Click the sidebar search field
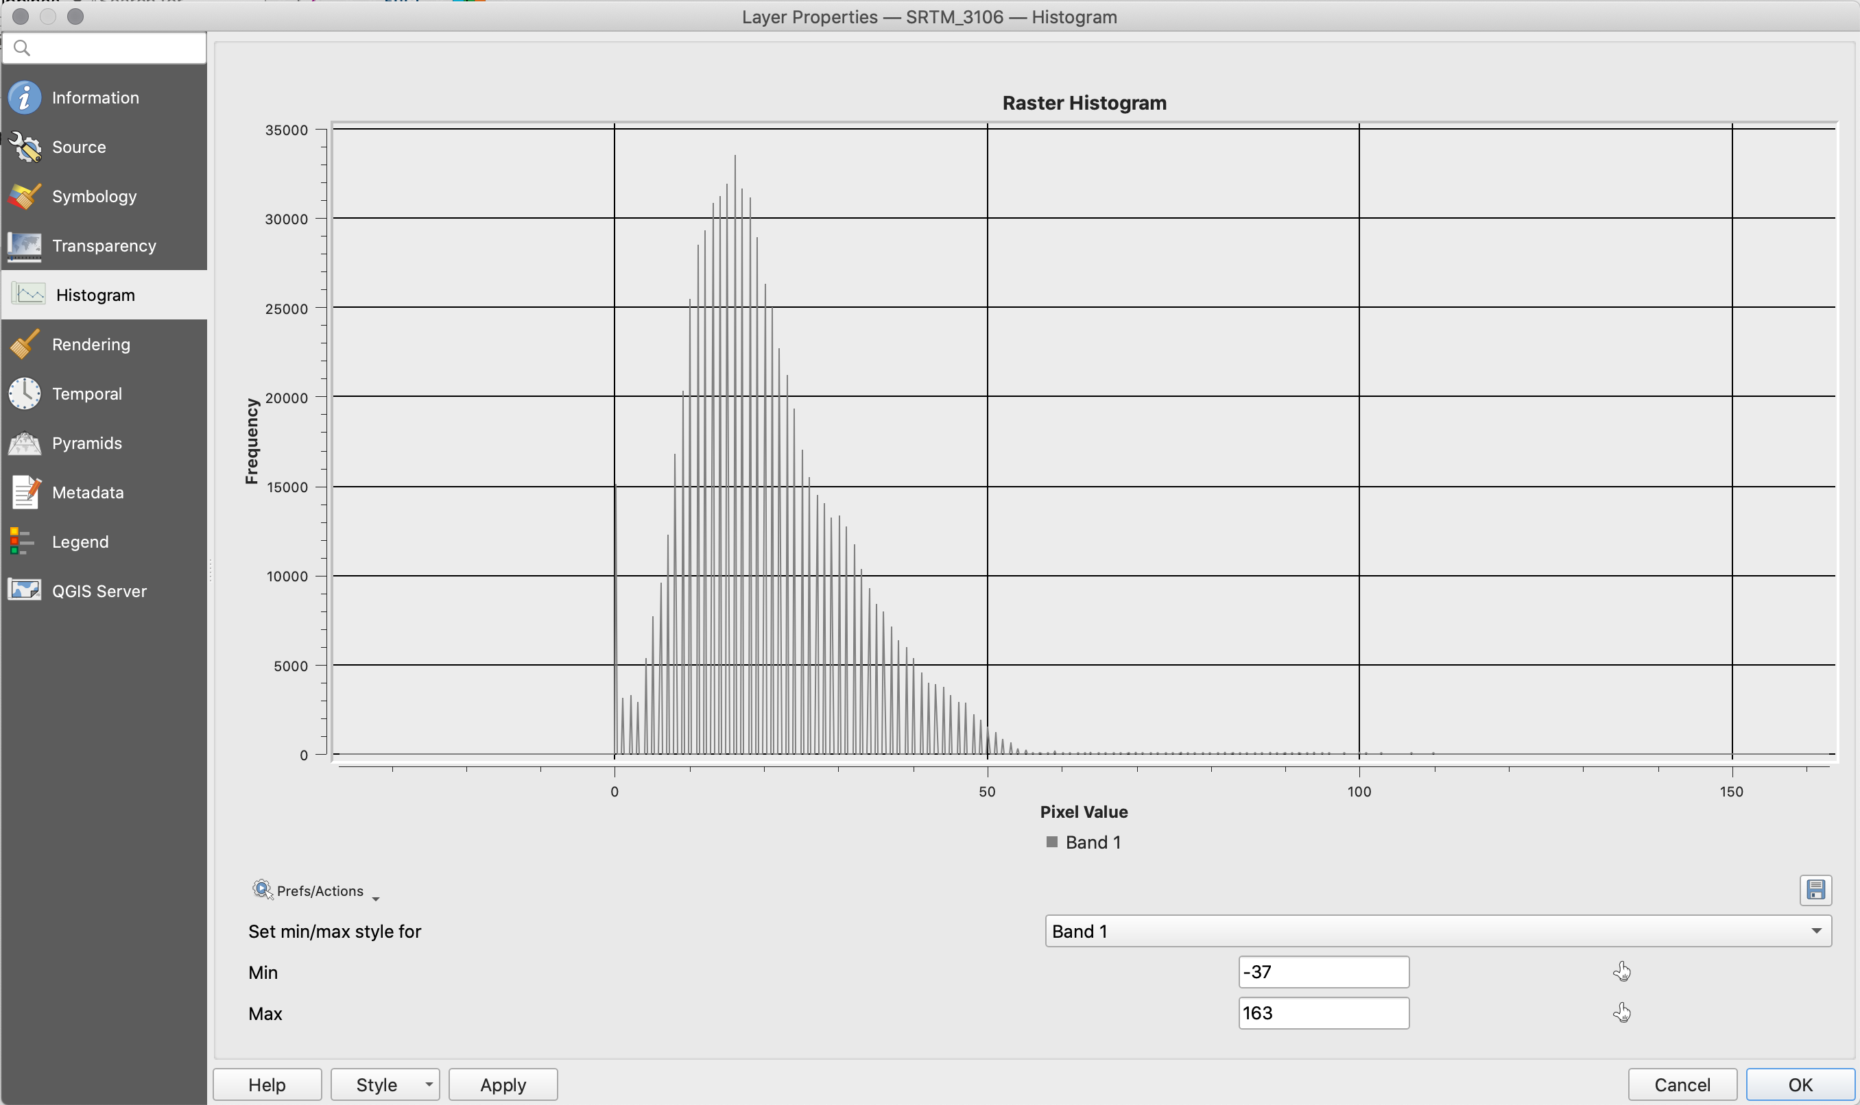 104,49
